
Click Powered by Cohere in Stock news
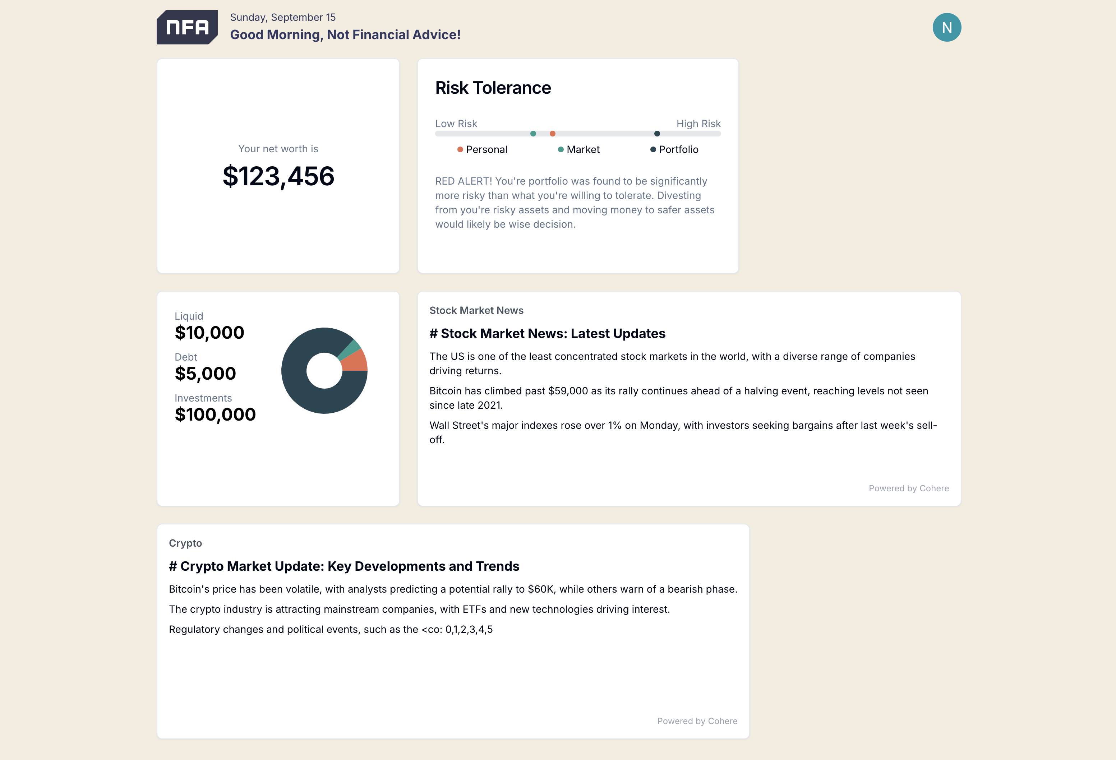click(x=909, y=488)
